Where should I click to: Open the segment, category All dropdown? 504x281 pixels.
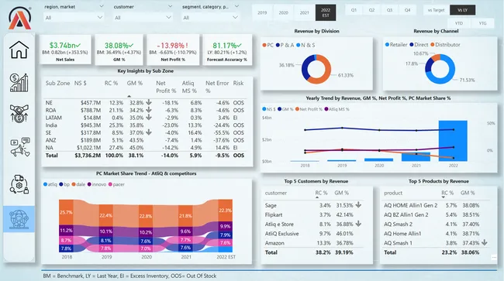(210, 17)
